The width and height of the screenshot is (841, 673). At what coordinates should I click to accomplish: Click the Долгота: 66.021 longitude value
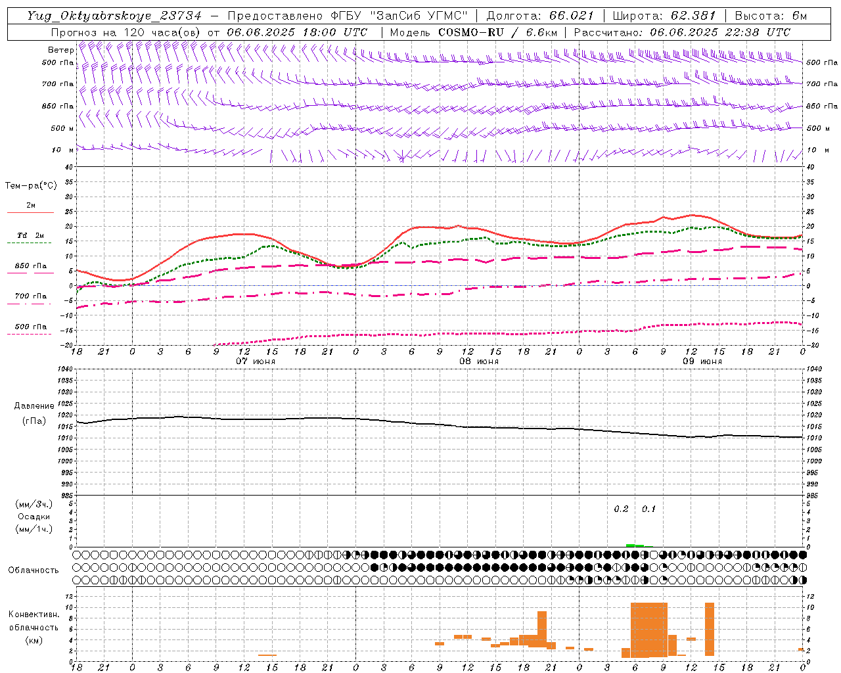pyautogui.click(x=540, y=16)
